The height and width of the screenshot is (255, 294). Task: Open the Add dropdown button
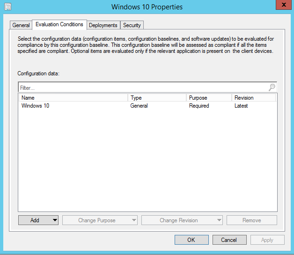tap(38, 220)
